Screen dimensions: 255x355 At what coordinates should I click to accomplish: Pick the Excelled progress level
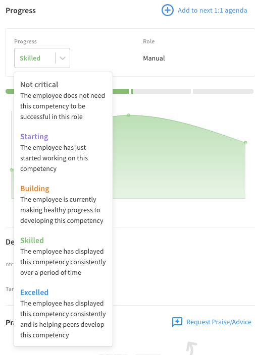[x=63, y=313]
